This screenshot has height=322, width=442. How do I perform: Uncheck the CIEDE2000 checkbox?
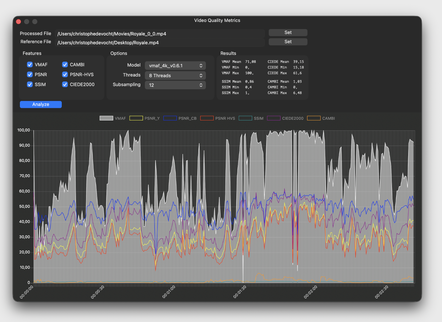click(x=65, y=84)
